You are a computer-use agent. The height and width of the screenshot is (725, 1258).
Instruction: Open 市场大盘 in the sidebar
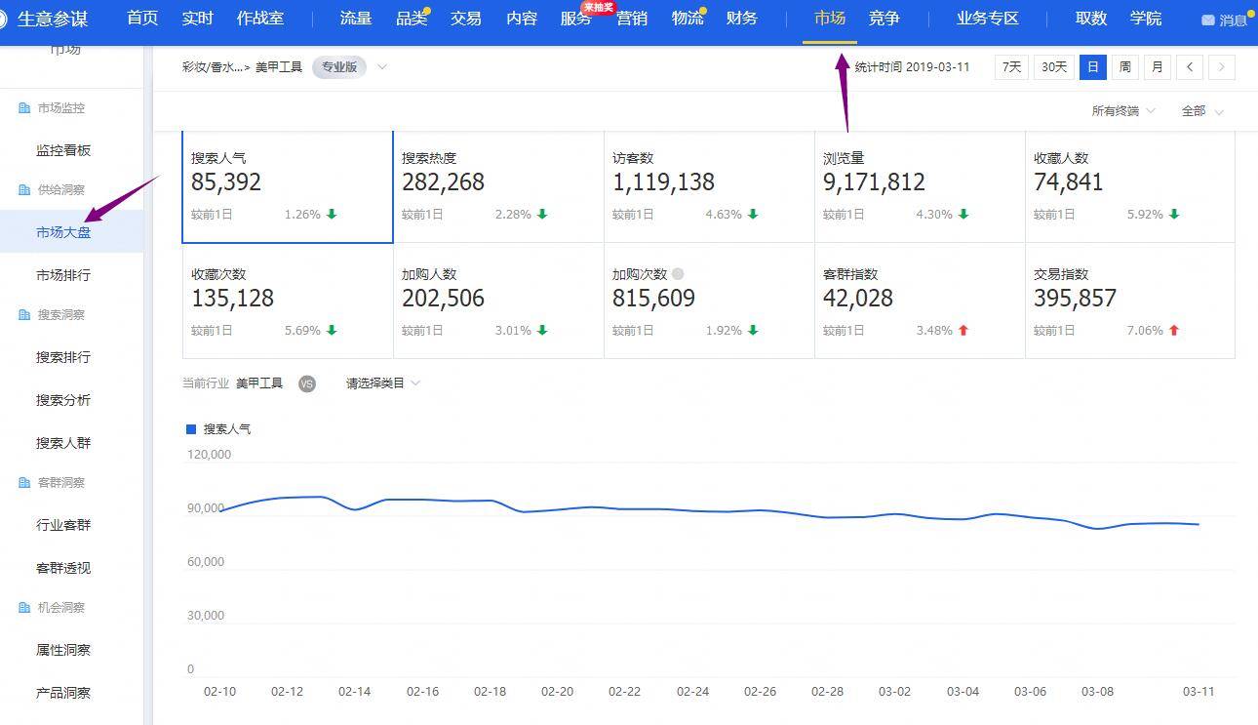click(63, 232)
